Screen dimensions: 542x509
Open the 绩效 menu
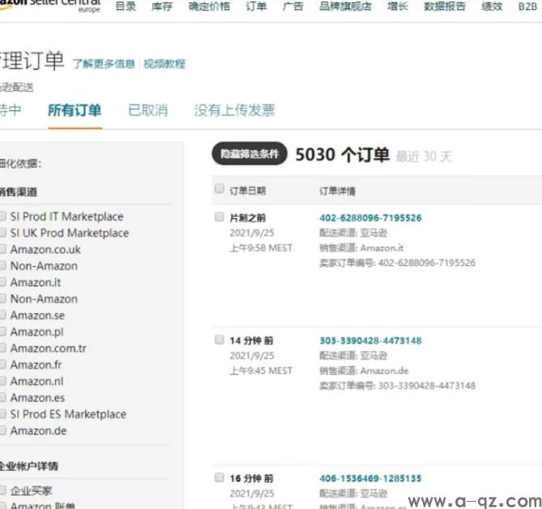click(492, 6)
